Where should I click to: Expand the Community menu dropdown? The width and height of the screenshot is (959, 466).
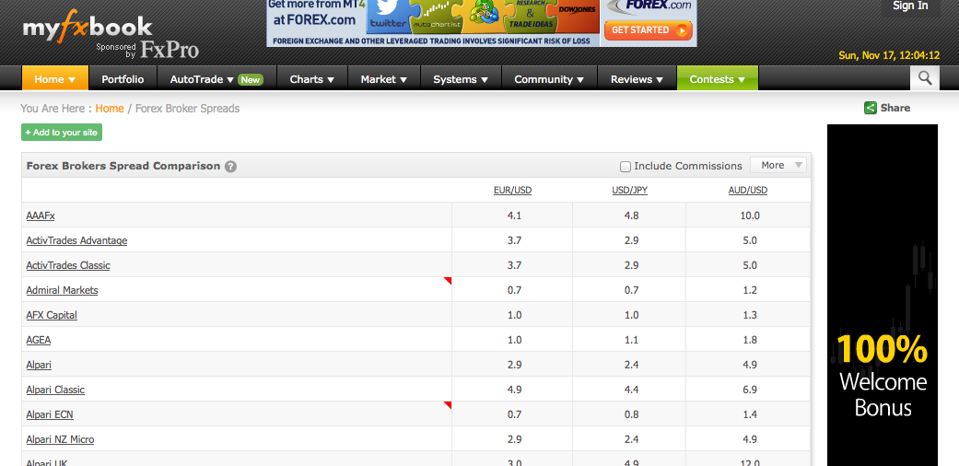pyautogui.click(x=550, y=79)
